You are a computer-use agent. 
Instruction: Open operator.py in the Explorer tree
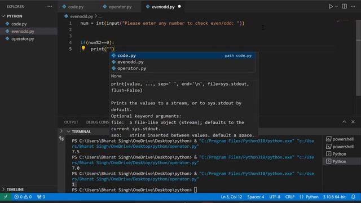[23, 39]
